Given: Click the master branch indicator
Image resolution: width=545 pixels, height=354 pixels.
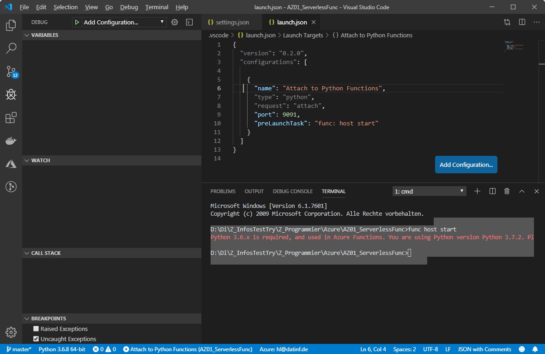Looking at the screenshot, I should pyautogui.click(x=19, y=349).
